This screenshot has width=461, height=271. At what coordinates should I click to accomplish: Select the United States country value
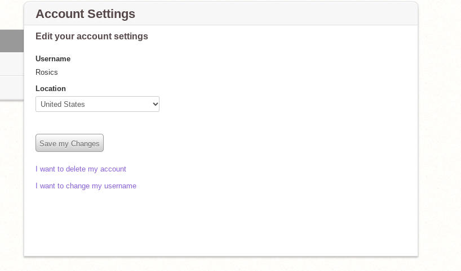tap(63, 104)
